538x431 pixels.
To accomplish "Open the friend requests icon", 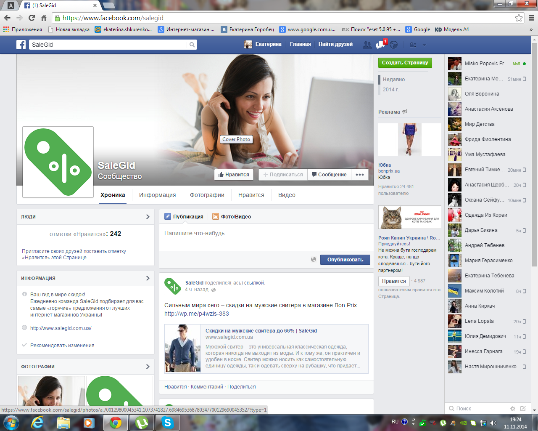I will tap(367, 45).
